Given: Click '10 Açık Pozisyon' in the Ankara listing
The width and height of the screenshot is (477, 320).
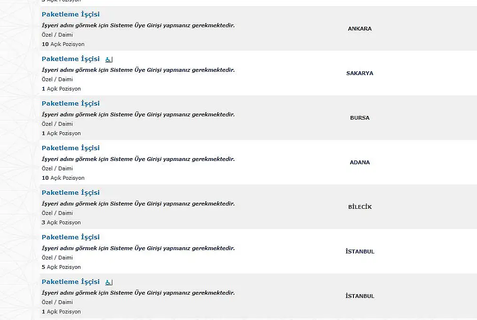Looking at the screenshot, I should point(63,44).
